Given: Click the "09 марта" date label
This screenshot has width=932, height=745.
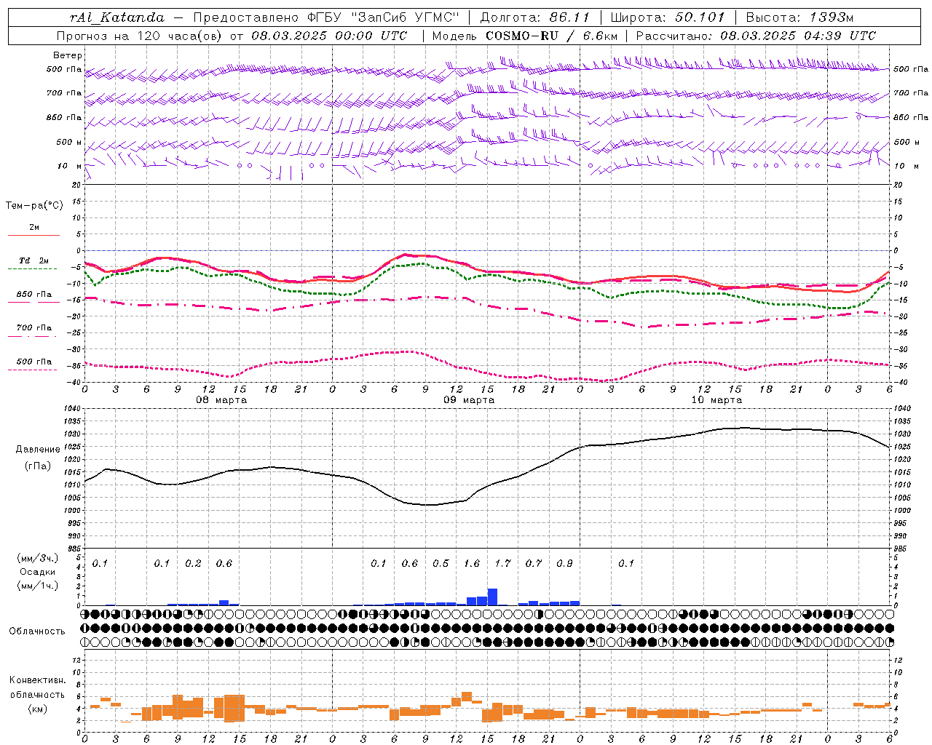Looking at the screenshot, I should pos(469,399).
